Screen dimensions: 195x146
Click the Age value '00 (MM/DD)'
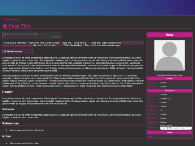(165, 98)
